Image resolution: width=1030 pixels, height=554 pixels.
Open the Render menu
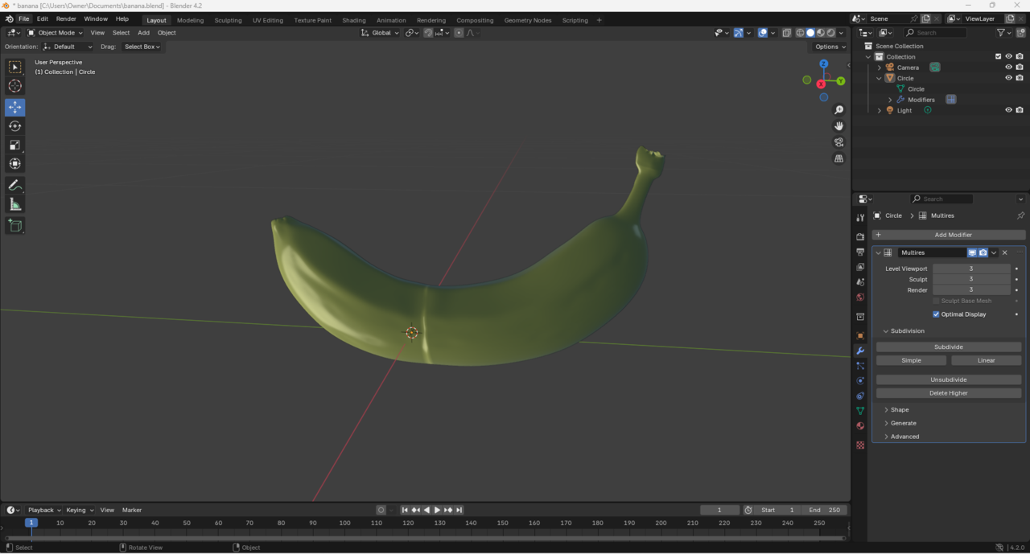(x=66, y=18)
